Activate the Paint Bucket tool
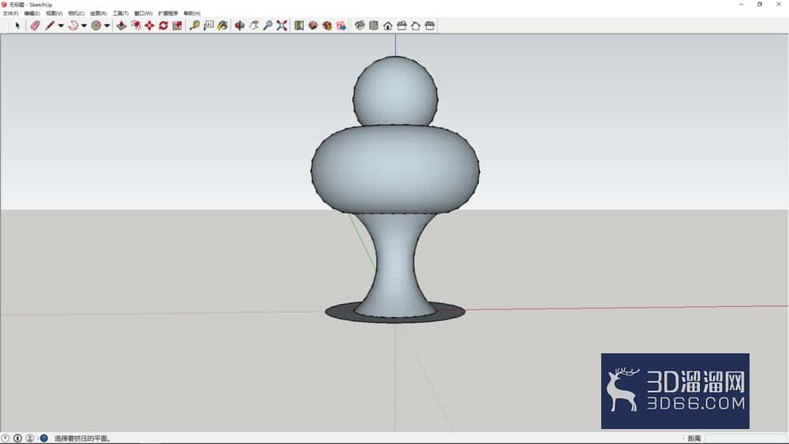This screenshot has height=444, width=789. 222,26
